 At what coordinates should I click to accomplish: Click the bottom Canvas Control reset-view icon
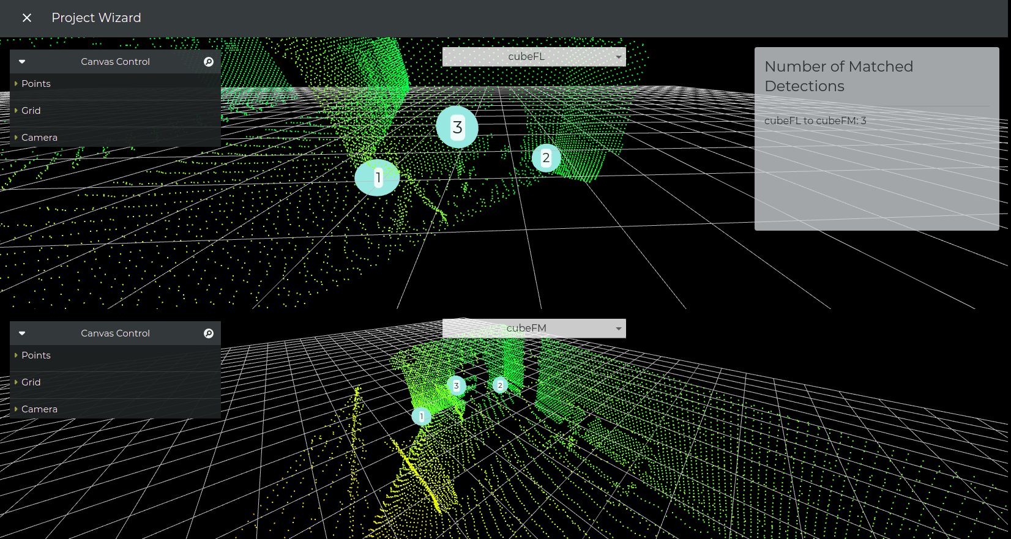coord(209,333)
